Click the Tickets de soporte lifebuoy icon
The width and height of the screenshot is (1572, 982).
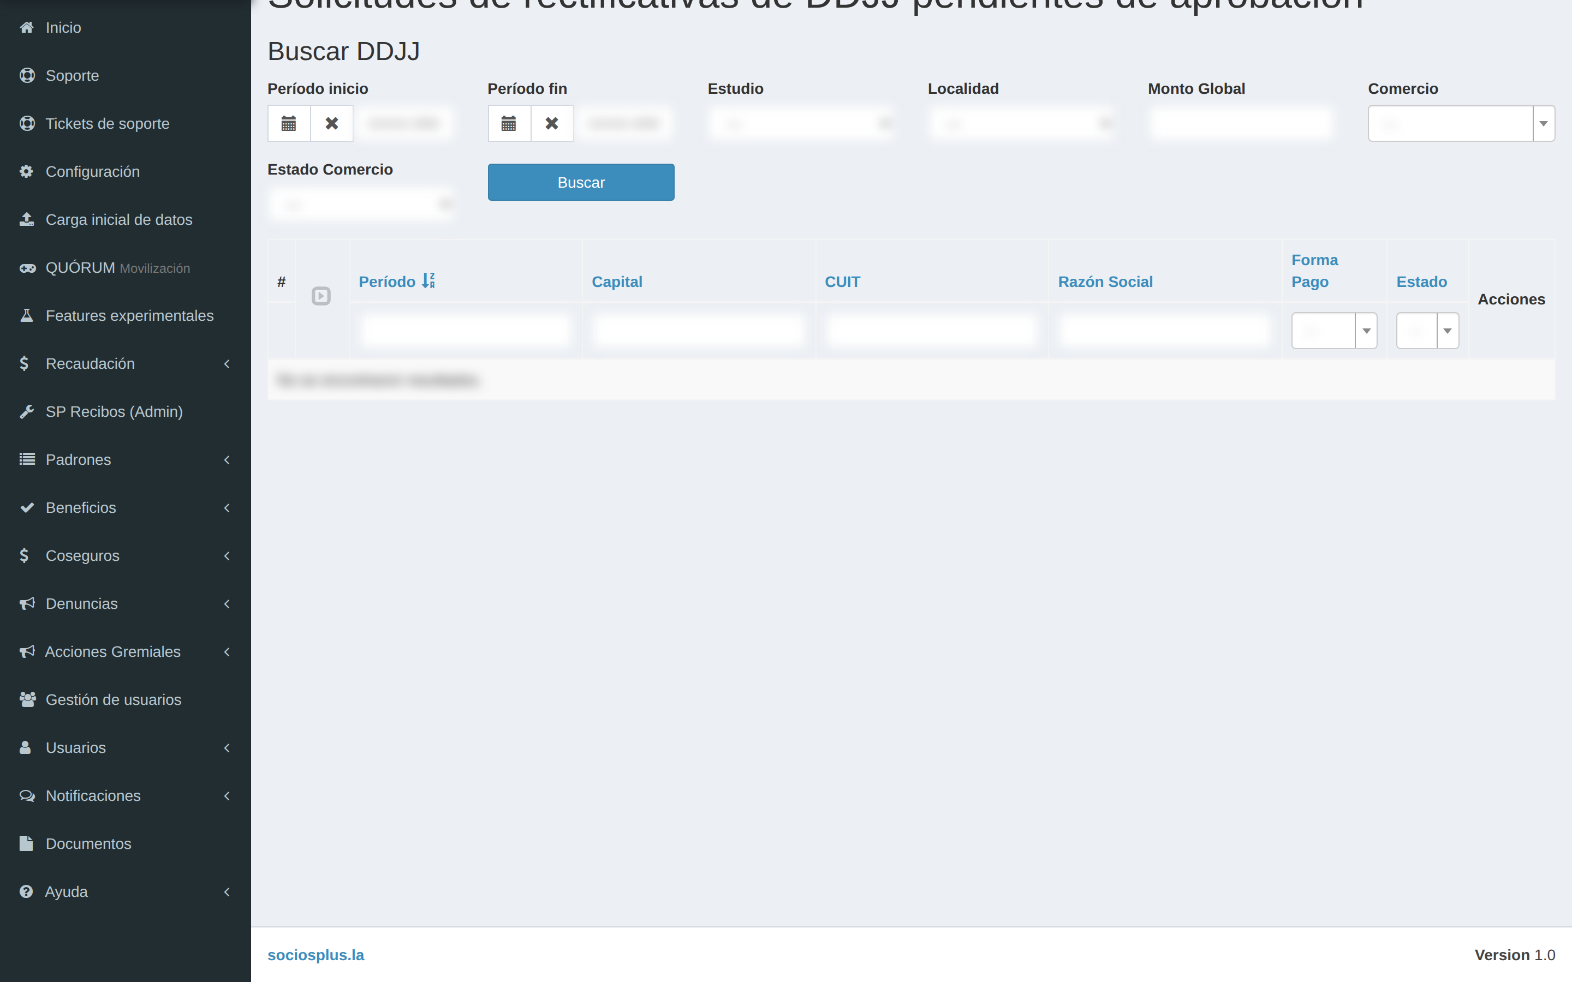[27, 123]
